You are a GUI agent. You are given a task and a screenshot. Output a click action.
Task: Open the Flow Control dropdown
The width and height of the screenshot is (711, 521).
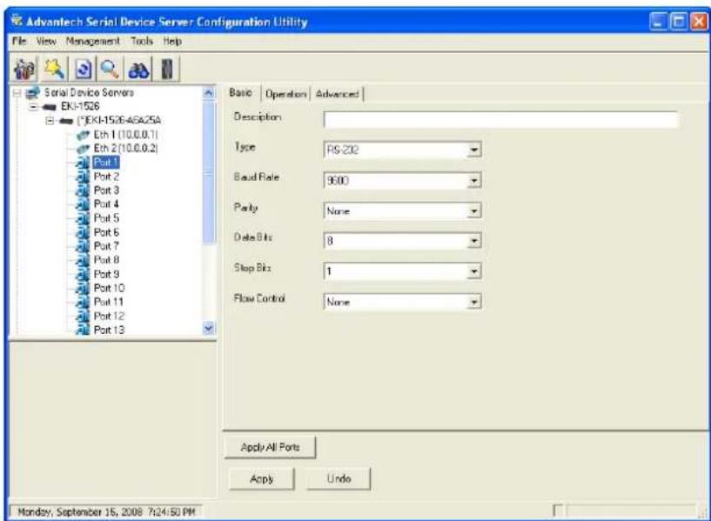tap(473, 301)
